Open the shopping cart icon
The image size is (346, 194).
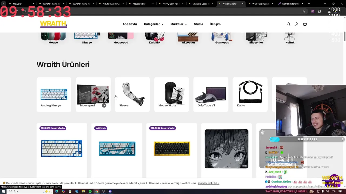tap(305, 24)
